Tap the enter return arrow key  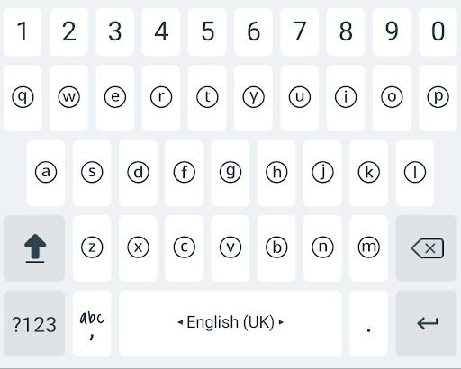426,323
